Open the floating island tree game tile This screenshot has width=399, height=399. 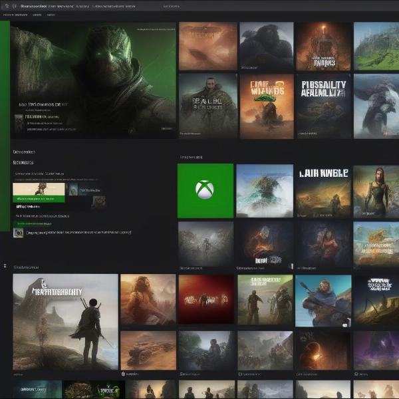265,191
